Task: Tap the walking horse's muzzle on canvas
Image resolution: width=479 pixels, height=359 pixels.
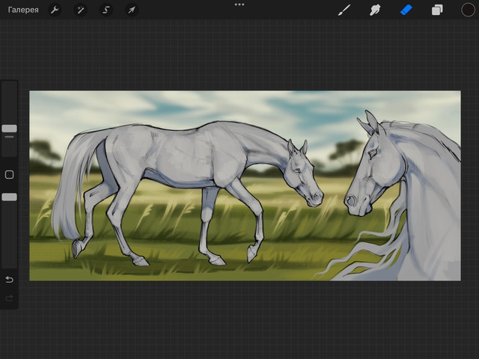Action: (316, 198)
